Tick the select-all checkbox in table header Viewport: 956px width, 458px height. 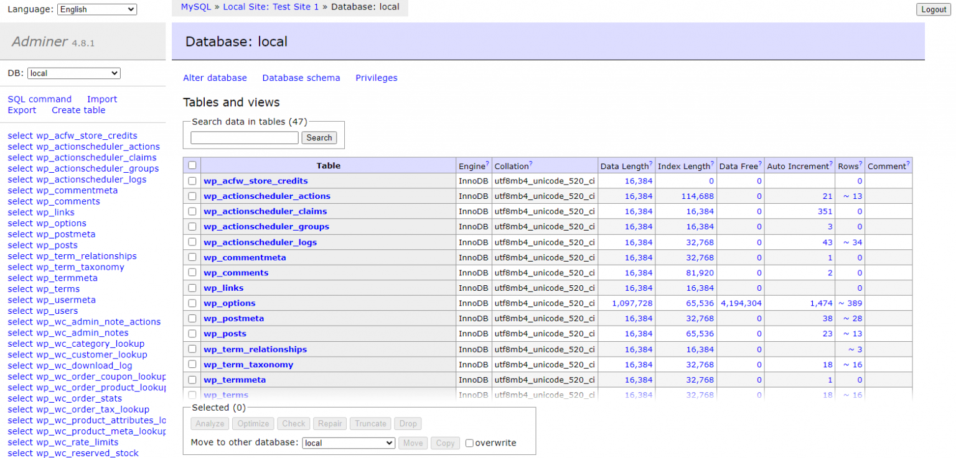click(192, 165)
